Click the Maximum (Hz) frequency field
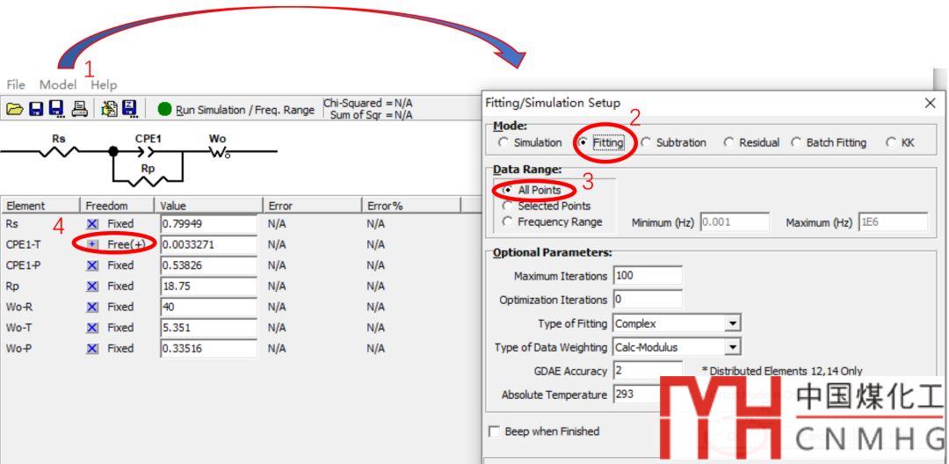This screenshot has width=949, height=464. click(x=893, y=222)
